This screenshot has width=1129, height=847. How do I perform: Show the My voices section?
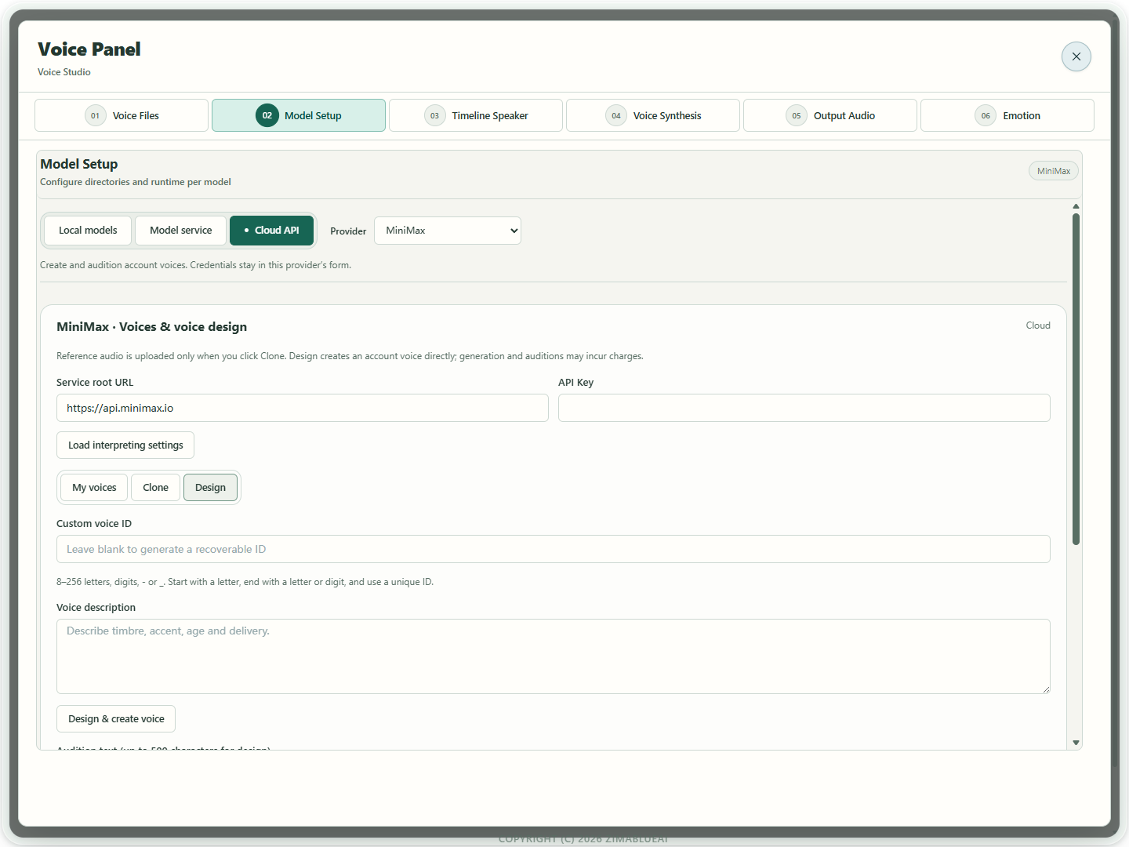[x=94, y=488]
